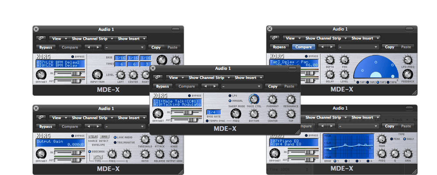Click Gain knob in Piano EQ window
Image resolution: width=437 pixels, height=175 pixels.
407,154
